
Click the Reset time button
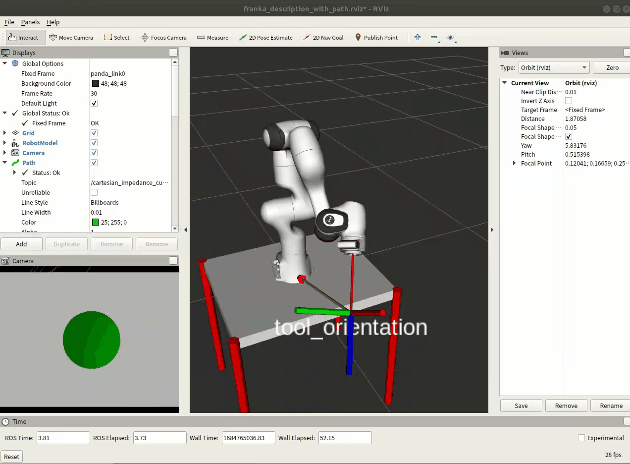point(12,457)
